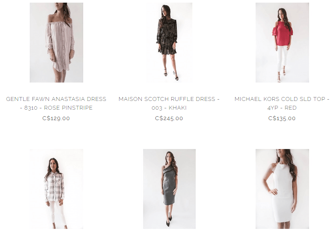Click the C$129.00 price

tap(56, 118)
